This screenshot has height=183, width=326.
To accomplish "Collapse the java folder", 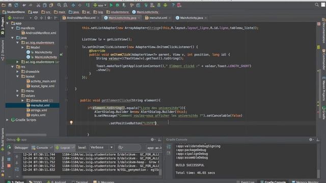I will click(x=13, y=38).
